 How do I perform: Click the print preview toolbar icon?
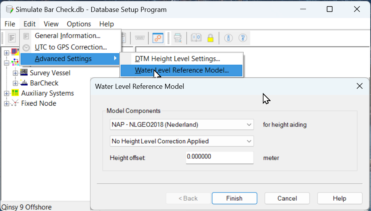coord(178,38)
